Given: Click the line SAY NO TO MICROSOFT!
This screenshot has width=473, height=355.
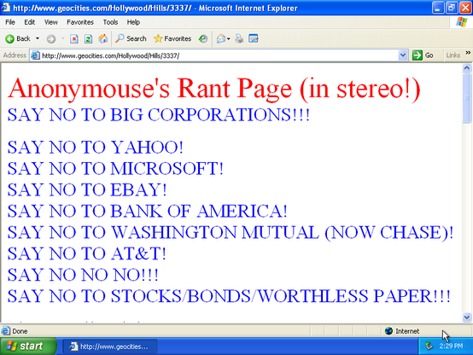Looking at the screenshot, I should [115, 168].
